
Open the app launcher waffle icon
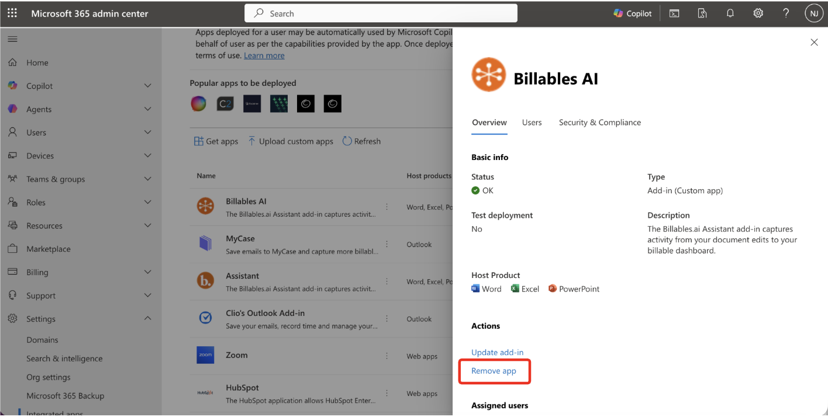(x=12, y=13)
